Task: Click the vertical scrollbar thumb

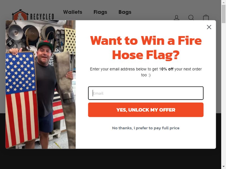Action: (223, 14)
